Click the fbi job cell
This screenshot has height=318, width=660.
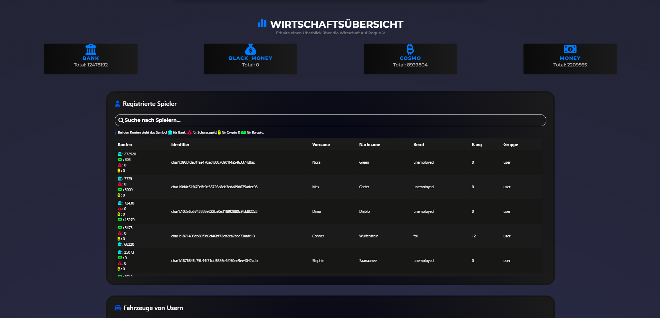pos(415,236)
